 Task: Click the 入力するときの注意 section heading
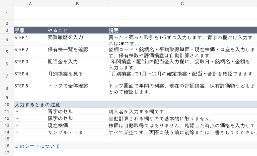pyautogui.click(x=135, y=104)
